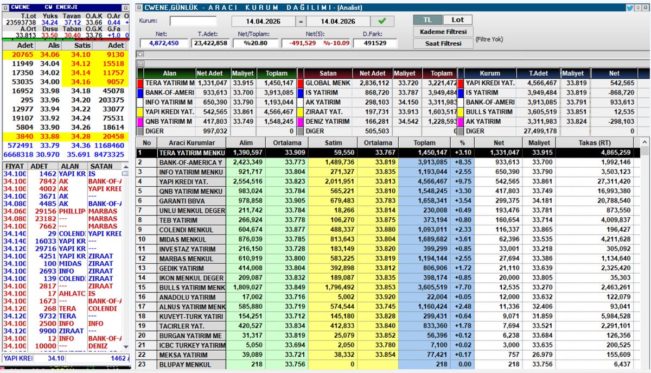Click the end date field right of equals button
The height and width of the screenshot is (373, 651).
pyautogui.click(x=337, y=21)
